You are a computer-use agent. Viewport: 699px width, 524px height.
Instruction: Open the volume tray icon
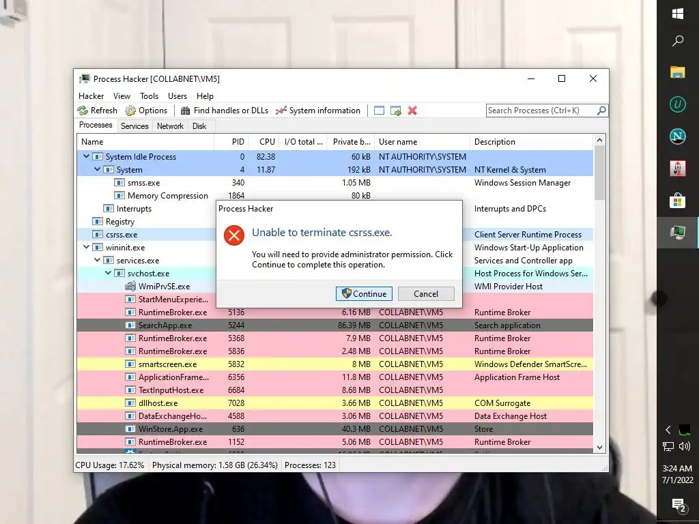pyautogui.click(x=684, y=446)
